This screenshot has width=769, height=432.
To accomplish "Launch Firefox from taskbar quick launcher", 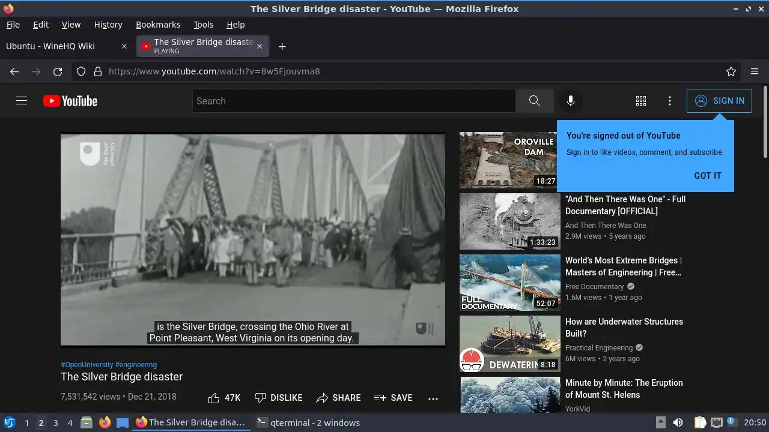I will click(105, 422).
